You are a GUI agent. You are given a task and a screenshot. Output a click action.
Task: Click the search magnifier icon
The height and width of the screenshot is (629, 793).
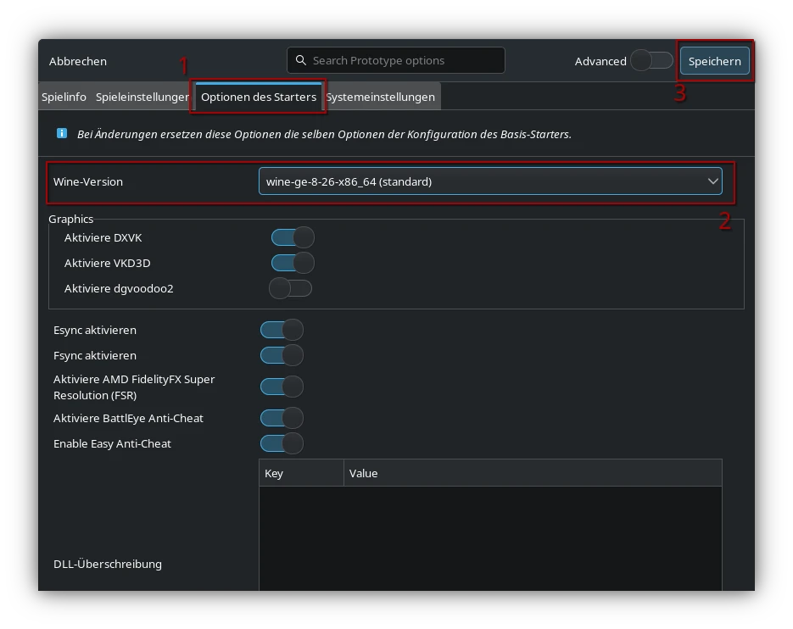click(x=301, y=61)
